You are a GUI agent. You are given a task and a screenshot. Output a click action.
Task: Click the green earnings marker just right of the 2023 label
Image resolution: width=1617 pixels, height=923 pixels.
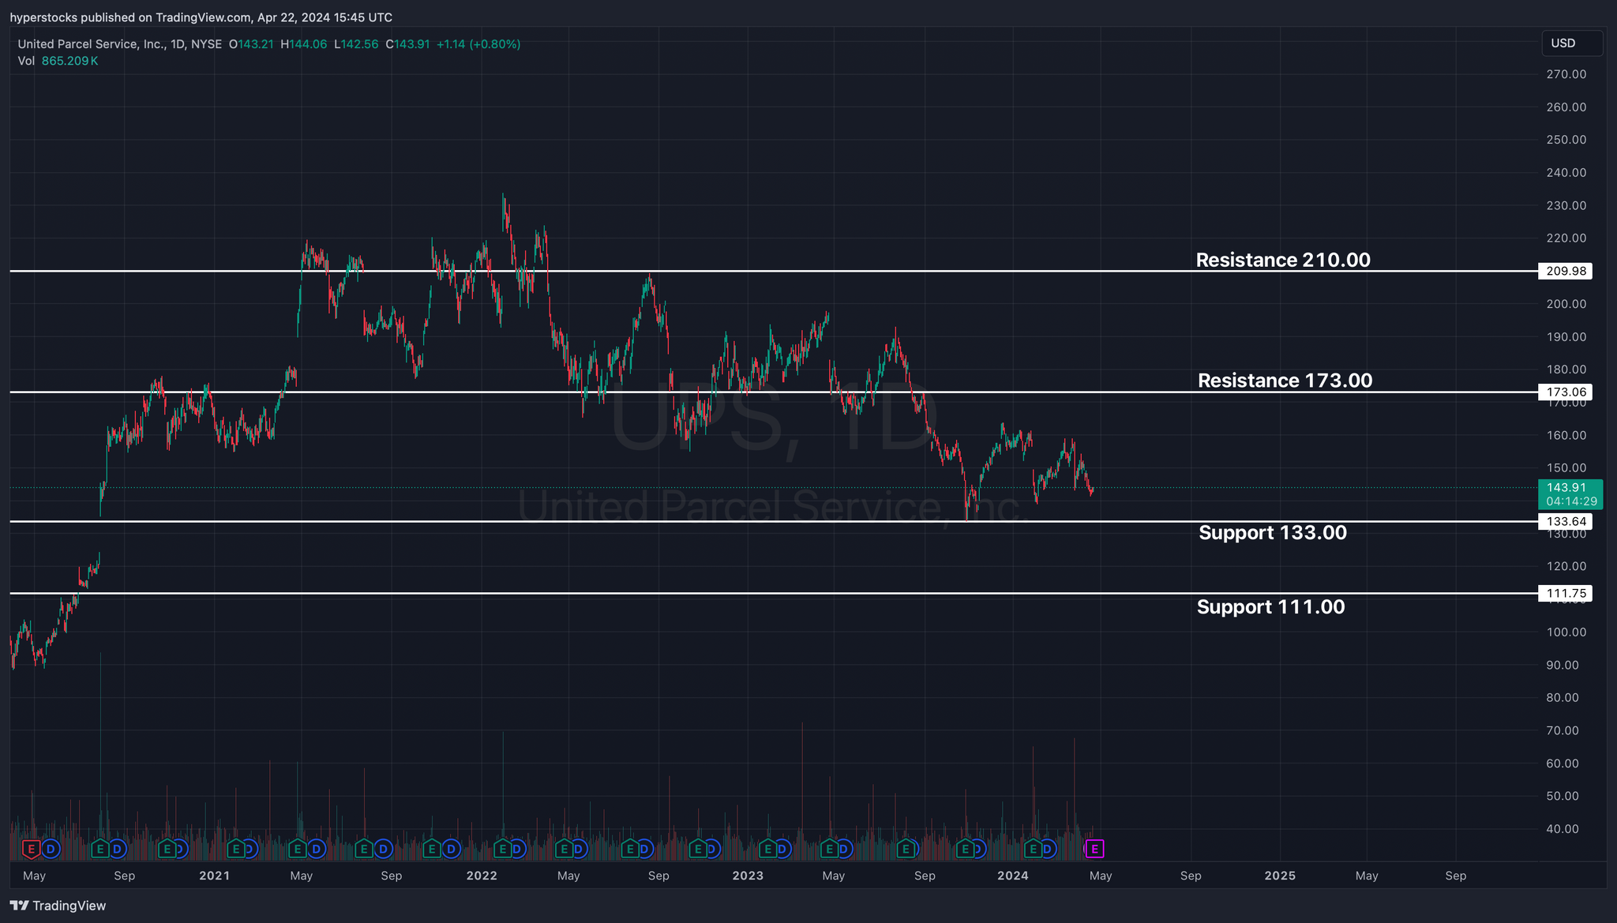click(x=767, y=850)
